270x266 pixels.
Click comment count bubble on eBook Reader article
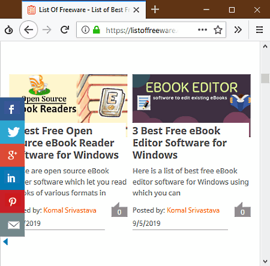[x=119, y=210]
